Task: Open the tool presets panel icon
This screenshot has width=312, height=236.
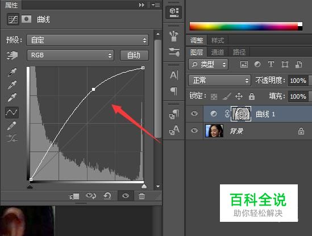Action: (174, 52)
